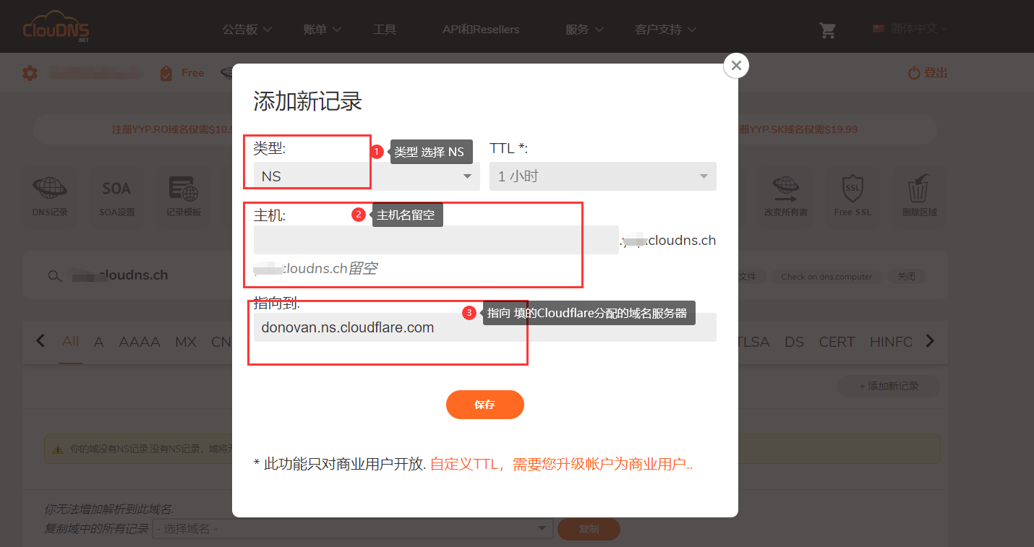
Task: Select the All records tab
Action: click(x=70, y=342)
